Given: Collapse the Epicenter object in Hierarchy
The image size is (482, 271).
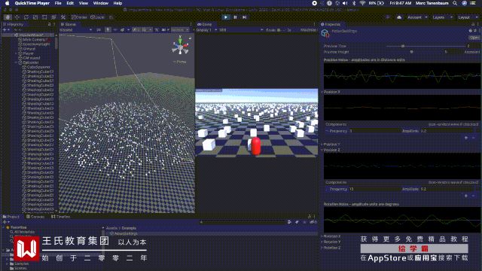Looking at the screenshot, I should pyautogui.click(x=17, y=62).
